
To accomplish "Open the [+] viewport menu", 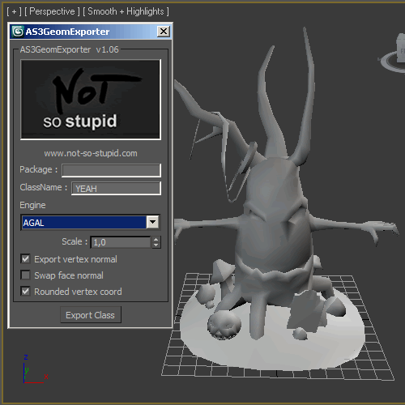I will (14, 11).
